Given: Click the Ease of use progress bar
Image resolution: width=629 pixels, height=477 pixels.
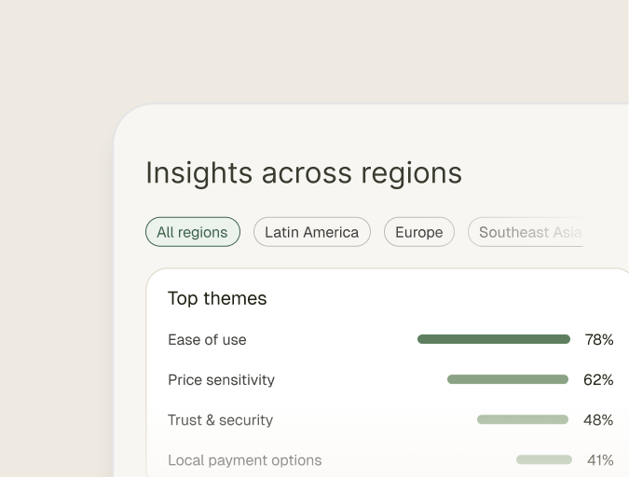Looking at the screenshot, I should (x=493, y=340).
